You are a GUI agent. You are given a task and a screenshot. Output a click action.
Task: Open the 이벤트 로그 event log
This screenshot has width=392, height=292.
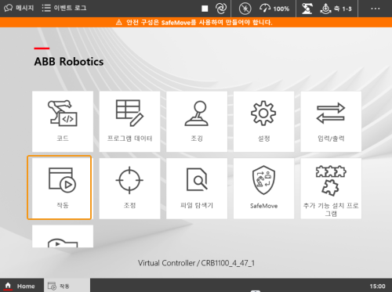pos(64,8)
